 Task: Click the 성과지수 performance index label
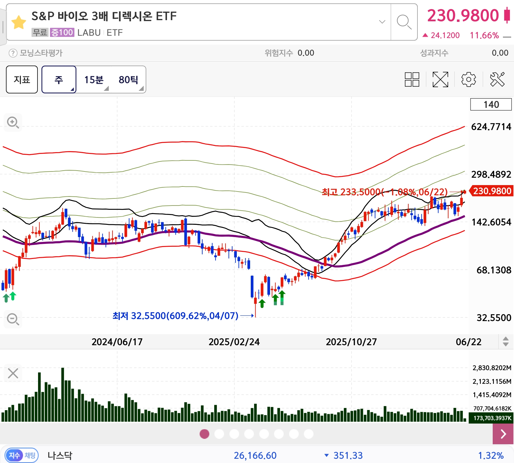click(x=434, y=53)
